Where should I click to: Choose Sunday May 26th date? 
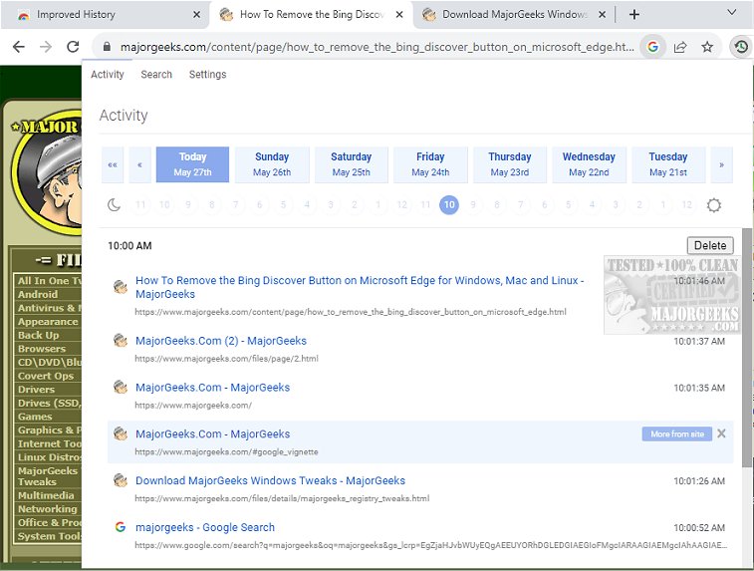pyautogui.click(x=272, y=164)
